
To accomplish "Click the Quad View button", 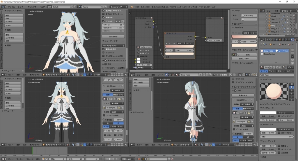I will pyautogui.click(x=113, y=36).
